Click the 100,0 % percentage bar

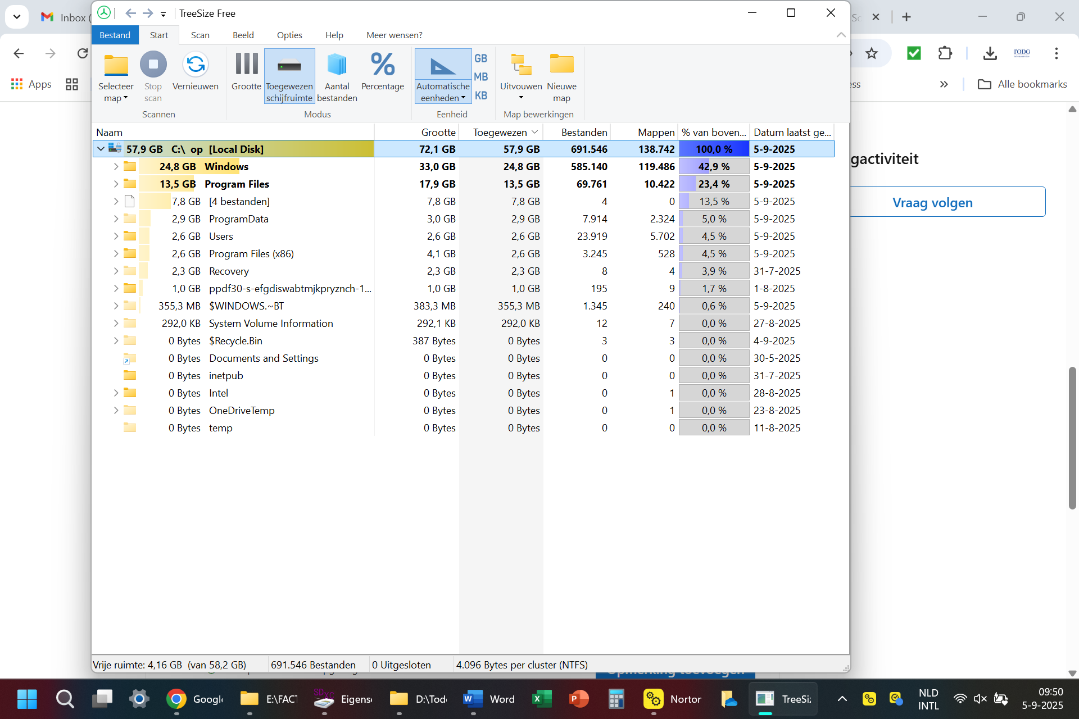tap(714, 149)
